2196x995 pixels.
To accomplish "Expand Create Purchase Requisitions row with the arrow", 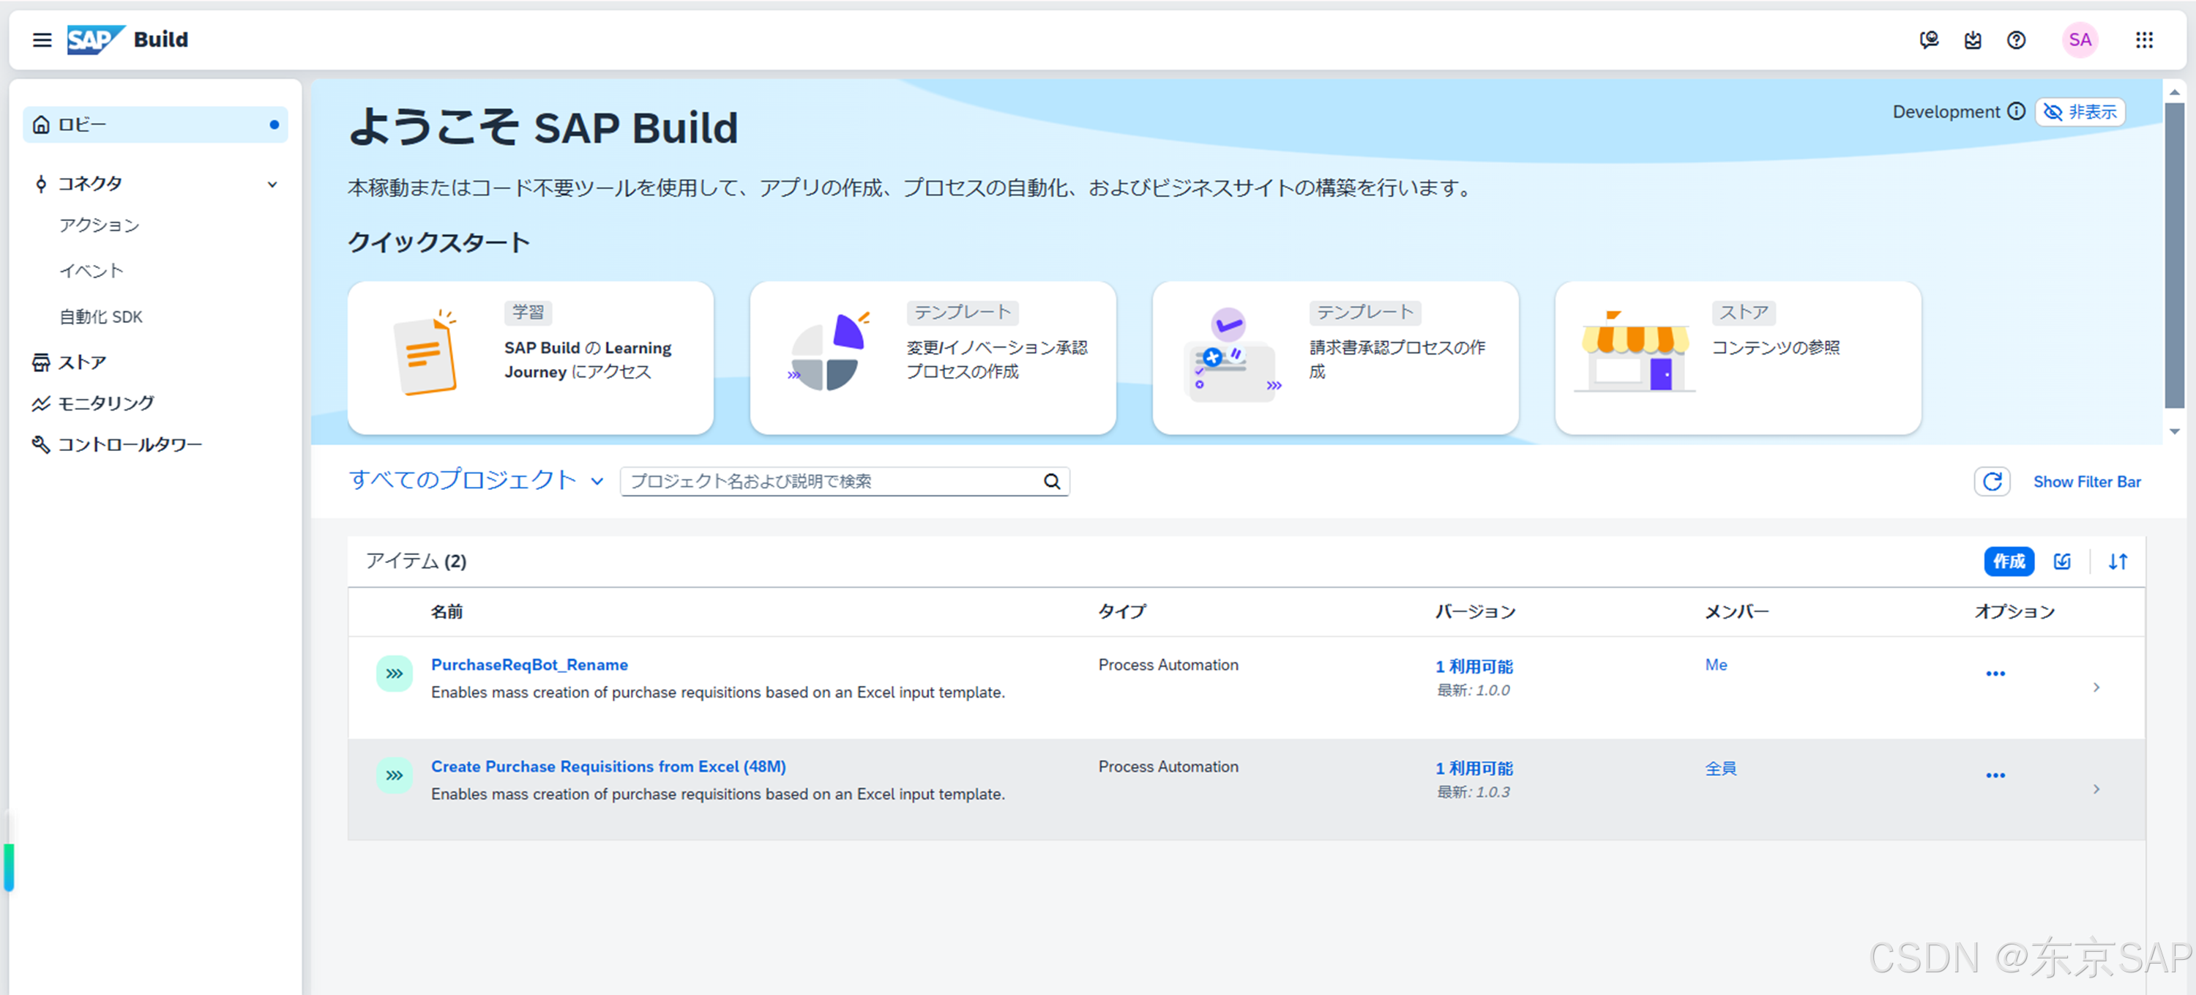I will coord(2096,789).
